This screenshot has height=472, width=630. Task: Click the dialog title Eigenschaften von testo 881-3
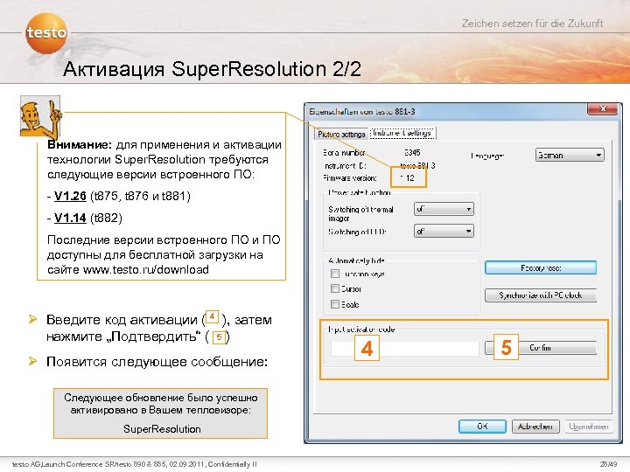pyautogui.click(x=362, y=112)
